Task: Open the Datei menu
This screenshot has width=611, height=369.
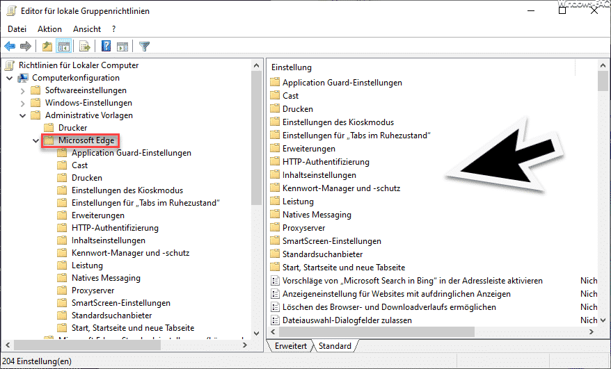Action: (x=17, y=29)
